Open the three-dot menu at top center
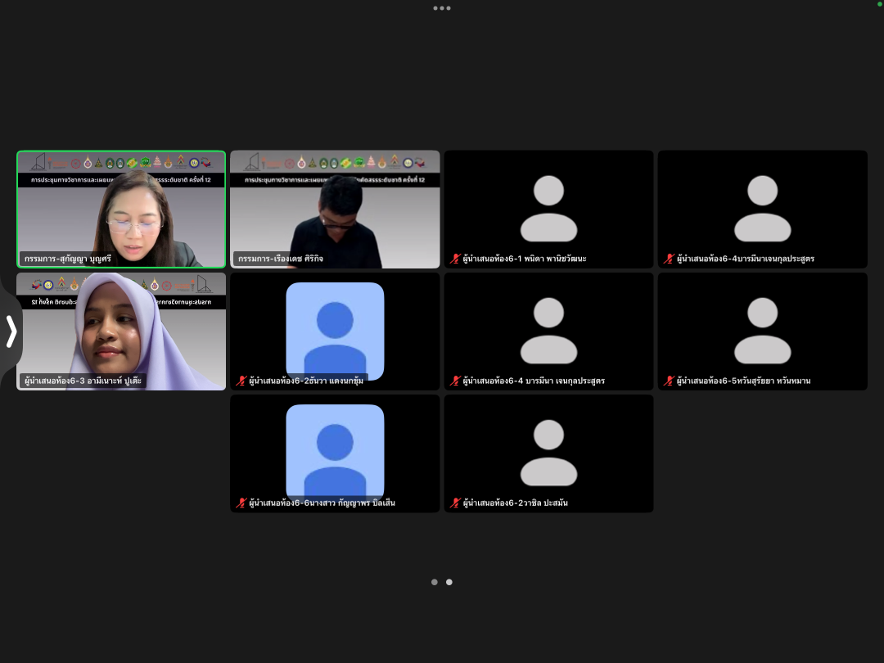This screenshot has width=884, height=663. point(442,8)
